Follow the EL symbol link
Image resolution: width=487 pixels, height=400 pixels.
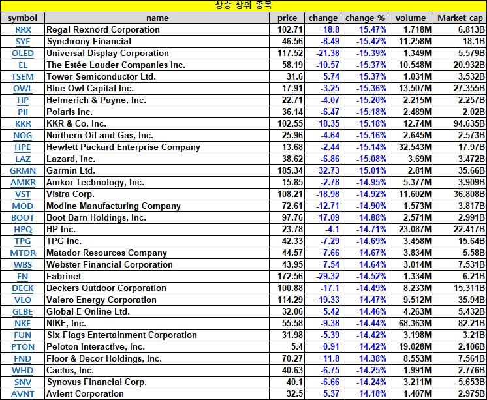23,65
